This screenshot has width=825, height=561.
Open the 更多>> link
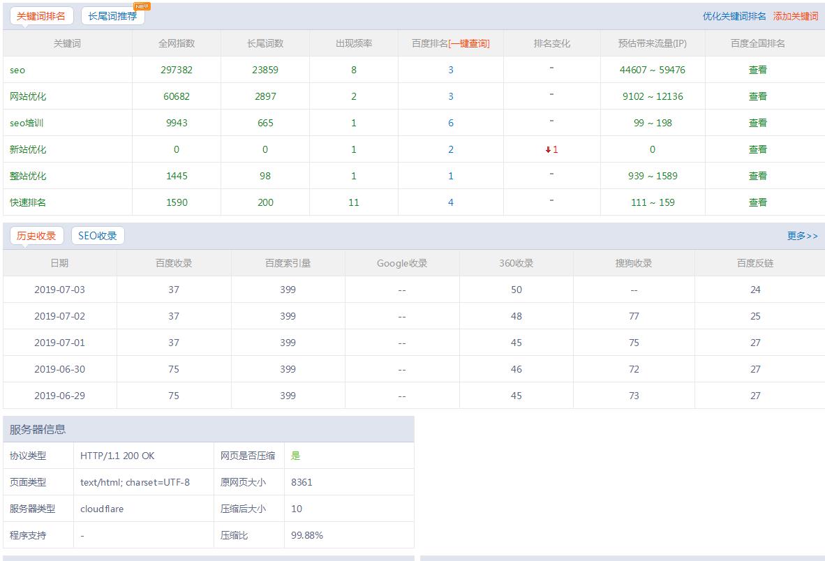[803, 236]
